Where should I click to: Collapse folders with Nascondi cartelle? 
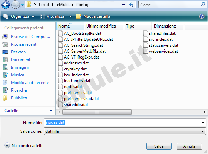point(24,146)
